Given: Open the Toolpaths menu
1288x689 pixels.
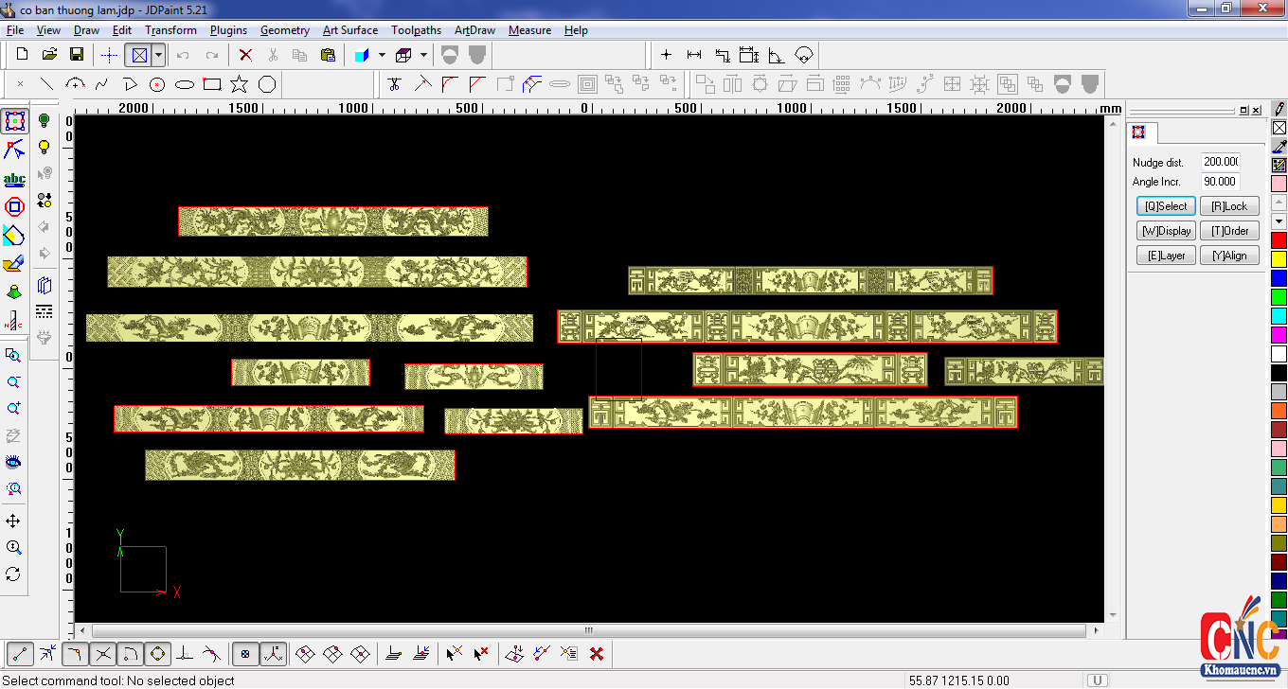Looking at the screenshot, I should point(416,30).
